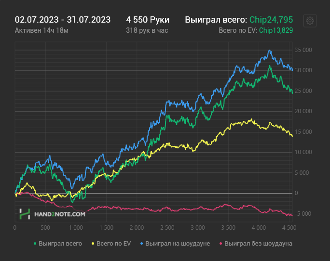Toggle the 'Выиграл всего' green legend series
This screenshot has height=261, width=330.
[58, 244]
